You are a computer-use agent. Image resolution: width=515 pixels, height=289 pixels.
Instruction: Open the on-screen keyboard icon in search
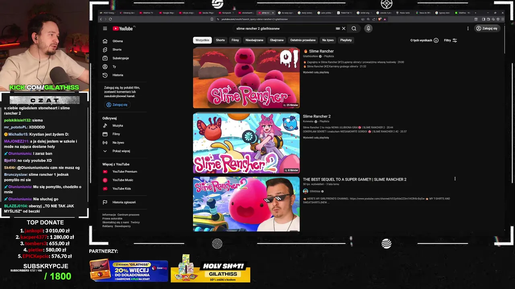pyautogui.click(x=338, y=28)
